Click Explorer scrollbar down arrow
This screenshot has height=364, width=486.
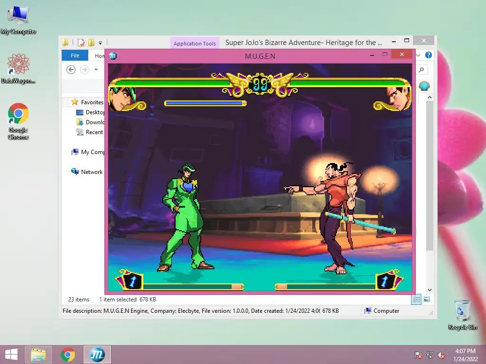pyautogui.click(x=430, y=290)
